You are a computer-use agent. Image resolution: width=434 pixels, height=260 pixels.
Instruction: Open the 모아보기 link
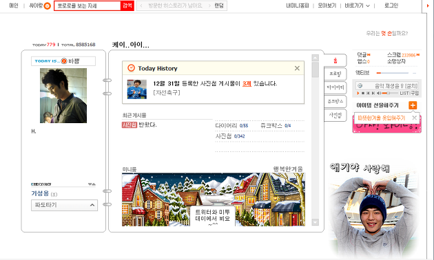pos(327,6)
